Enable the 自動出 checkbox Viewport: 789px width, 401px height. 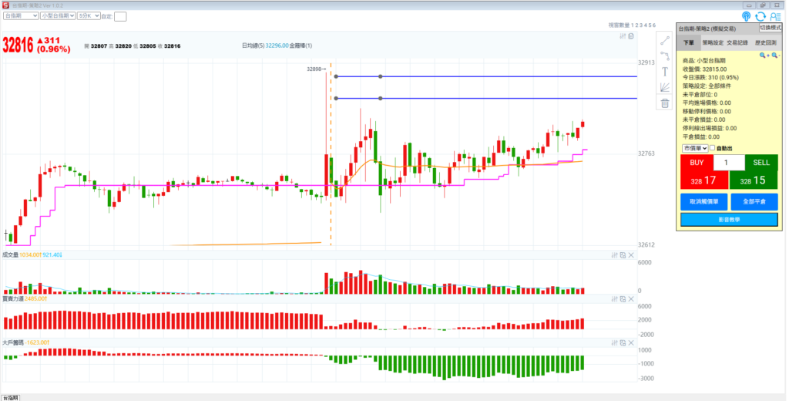(712, 148)
